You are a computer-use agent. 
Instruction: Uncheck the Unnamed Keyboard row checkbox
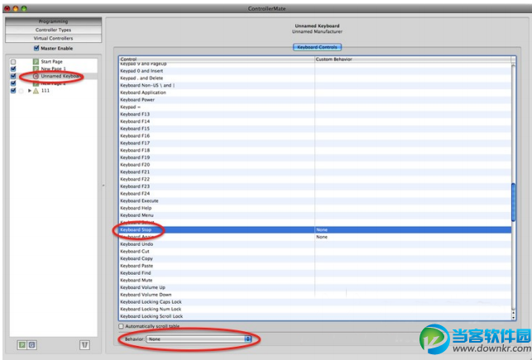(x=13, y=76)
